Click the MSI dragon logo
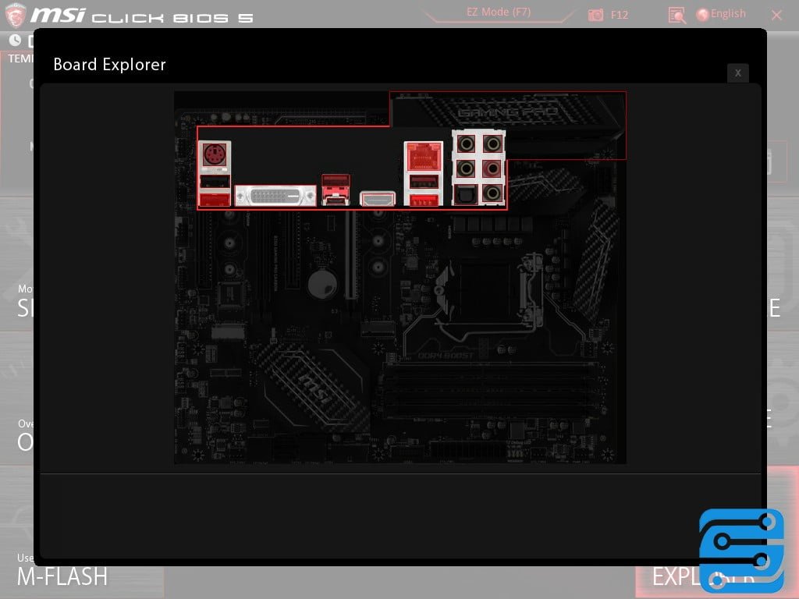This screenshot has width=799, height=599. (x=16, y=13)
